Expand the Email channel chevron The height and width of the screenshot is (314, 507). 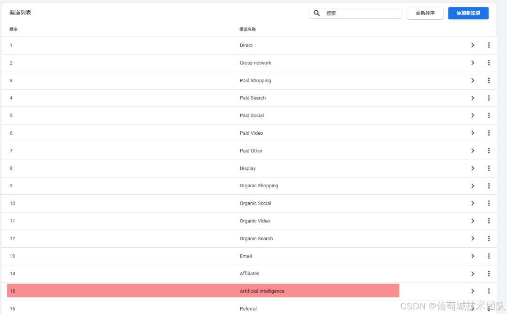pyautogui.click(x=473, y=256)
